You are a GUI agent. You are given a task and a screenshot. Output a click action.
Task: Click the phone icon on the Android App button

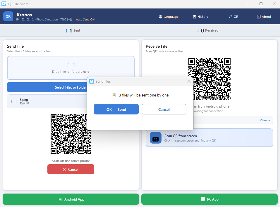(61, 199)
